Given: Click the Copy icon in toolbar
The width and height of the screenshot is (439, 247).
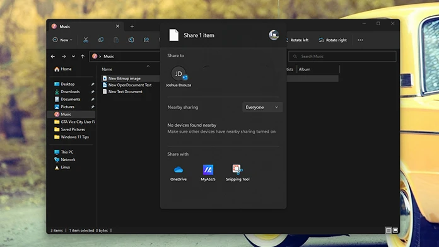Looking at the screenshot, I should [x=101, y=40].
